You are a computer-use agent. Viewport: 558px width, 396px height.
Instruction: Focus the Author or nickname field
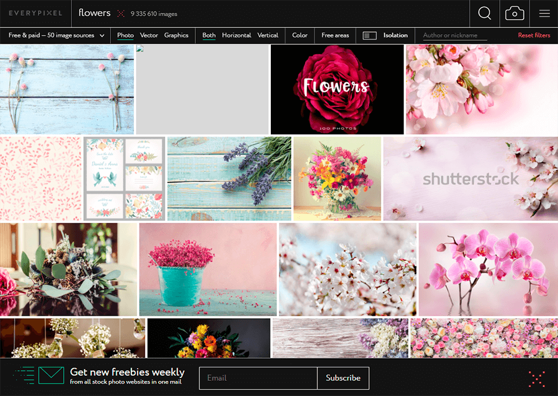(455, 35)
